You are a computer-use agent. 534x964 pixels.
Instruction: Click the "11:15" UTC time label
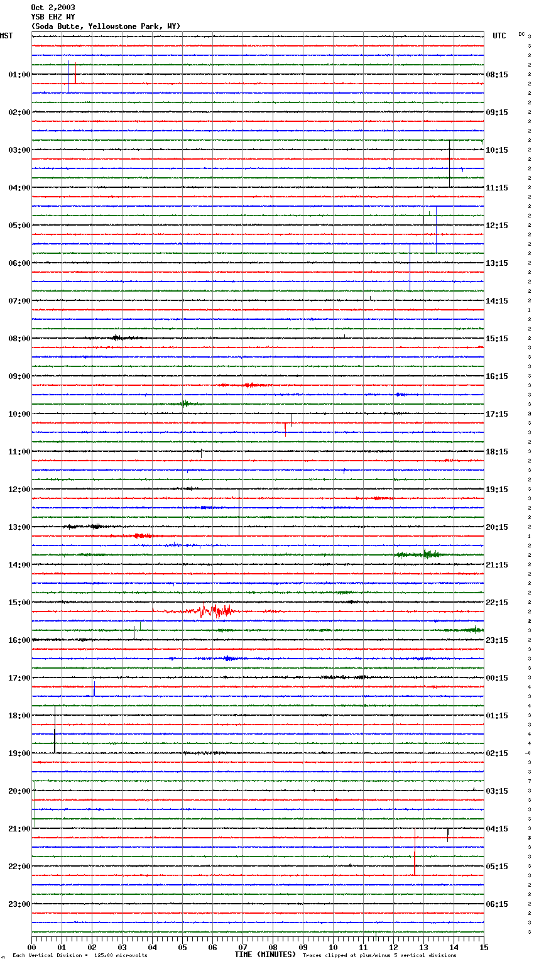497,188
